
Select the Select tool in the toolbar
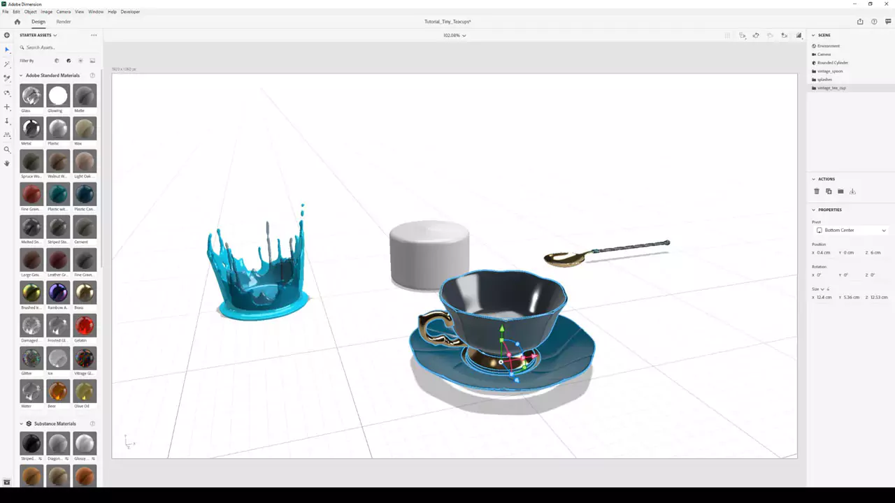7,49
